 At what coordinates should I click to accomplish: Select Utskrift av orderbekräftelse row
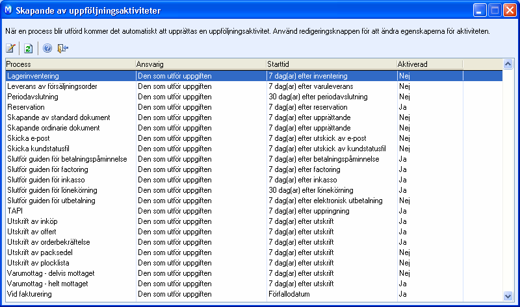[253, 242]
